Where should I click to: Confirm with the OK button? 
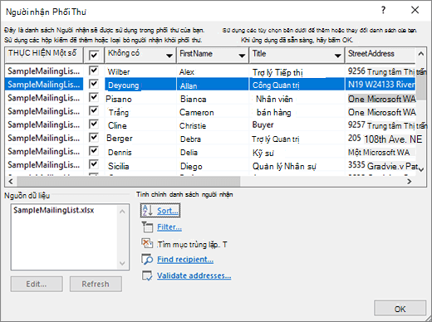click(x=400, y=309)
